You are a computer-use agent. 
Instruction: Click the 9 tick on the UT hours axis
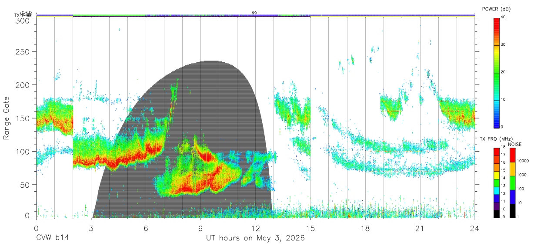pyautogui.click(x=201, y=228)
